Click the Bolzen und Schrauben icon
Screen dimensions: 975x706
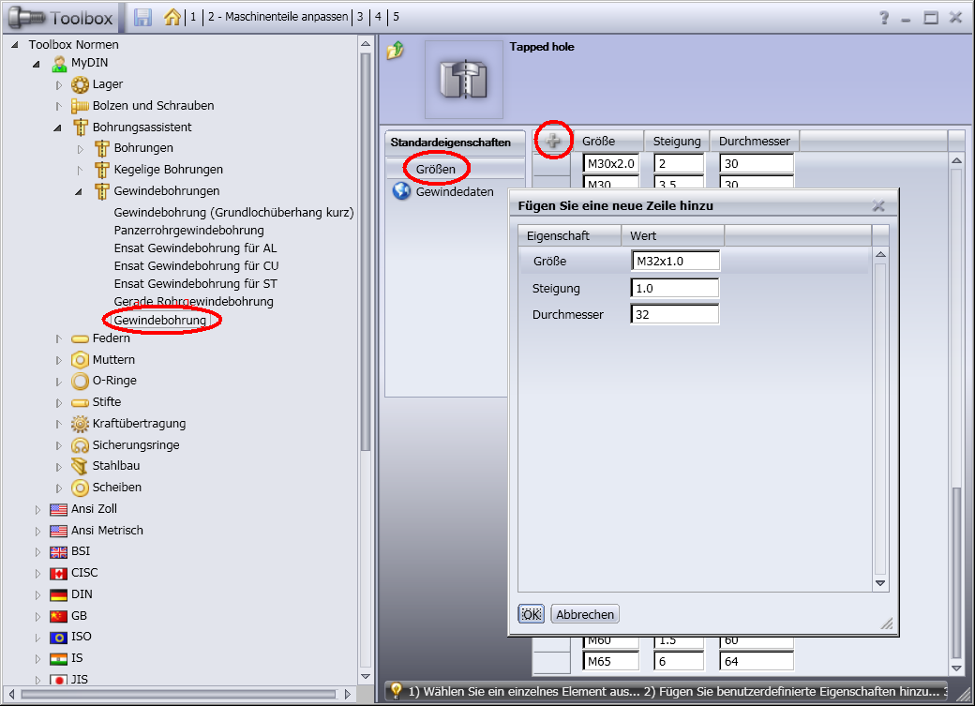[80, 106]
